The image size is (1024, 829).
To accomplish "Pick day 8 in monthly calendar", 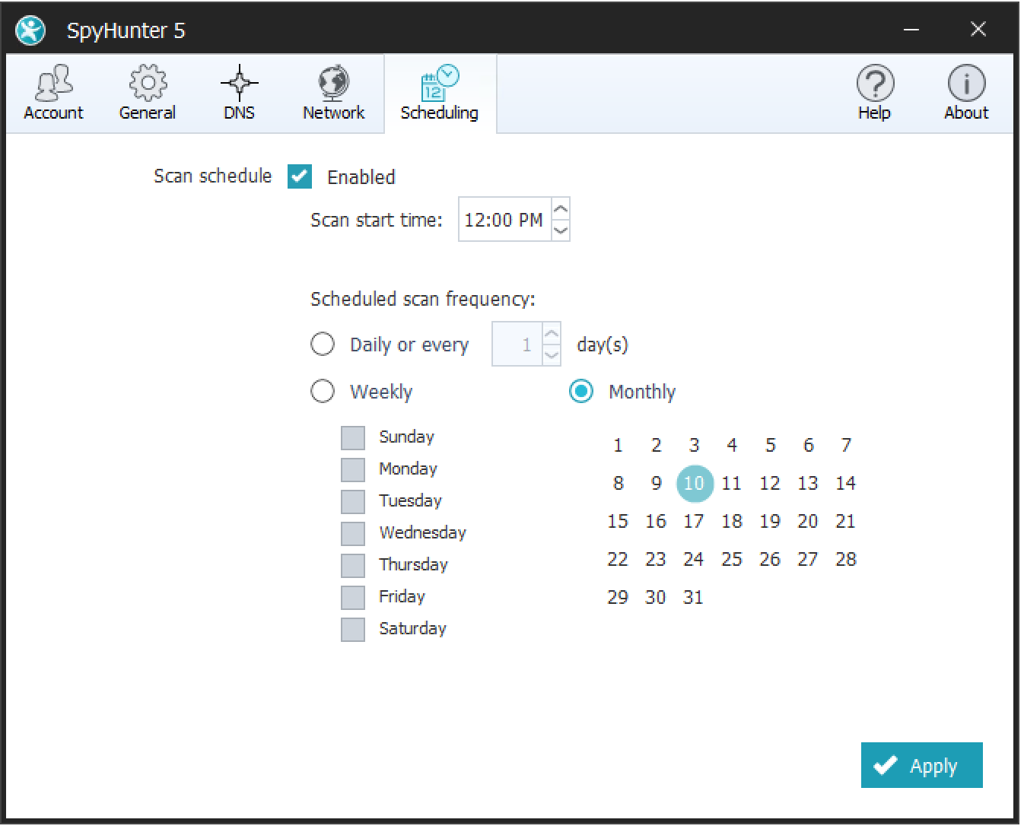I will coord(618,483).
